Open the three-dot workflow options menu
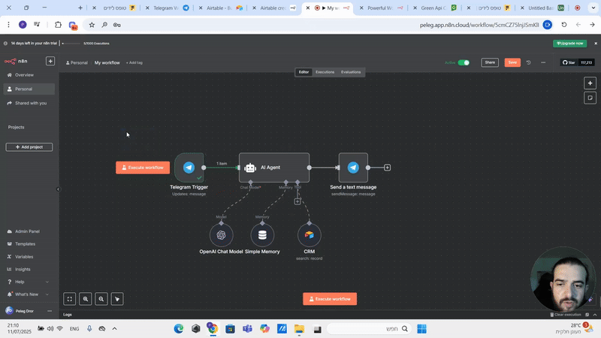 coord(543,62)
